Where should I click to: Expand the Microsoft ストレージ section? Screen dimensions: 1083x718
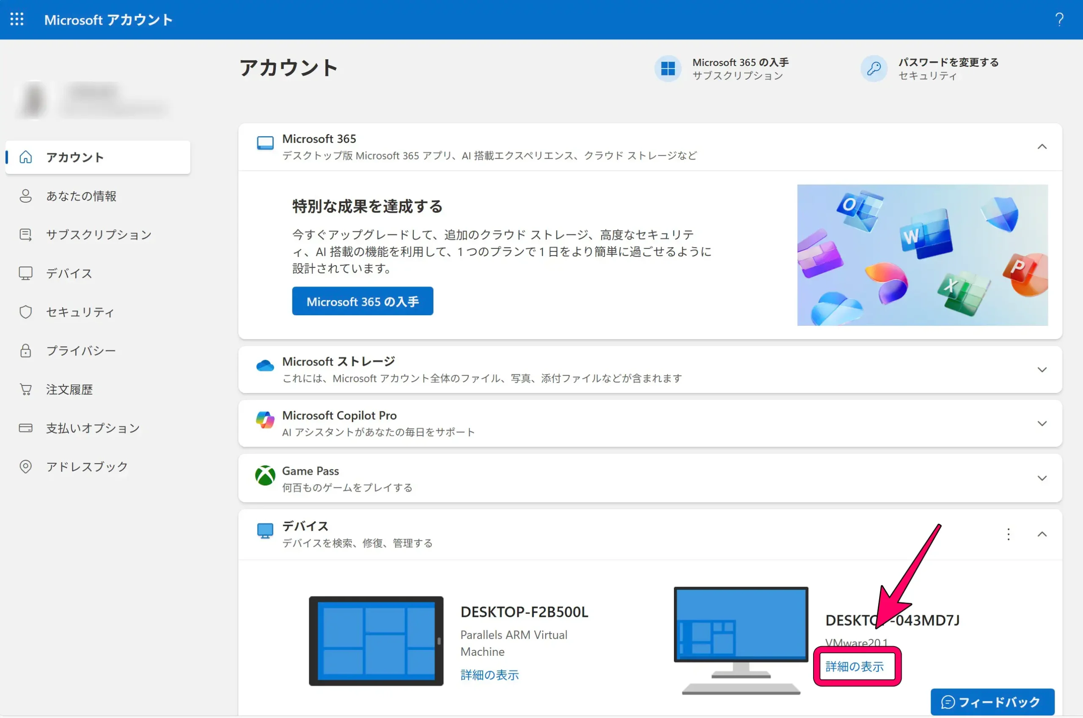[1043, 369]
